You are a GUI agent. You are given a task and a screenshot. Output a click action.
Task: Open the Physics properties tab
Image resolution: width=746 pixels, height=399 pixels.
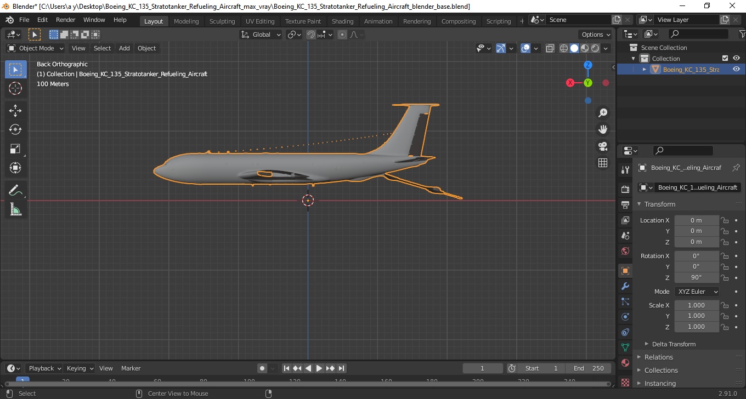click(625, 317)
